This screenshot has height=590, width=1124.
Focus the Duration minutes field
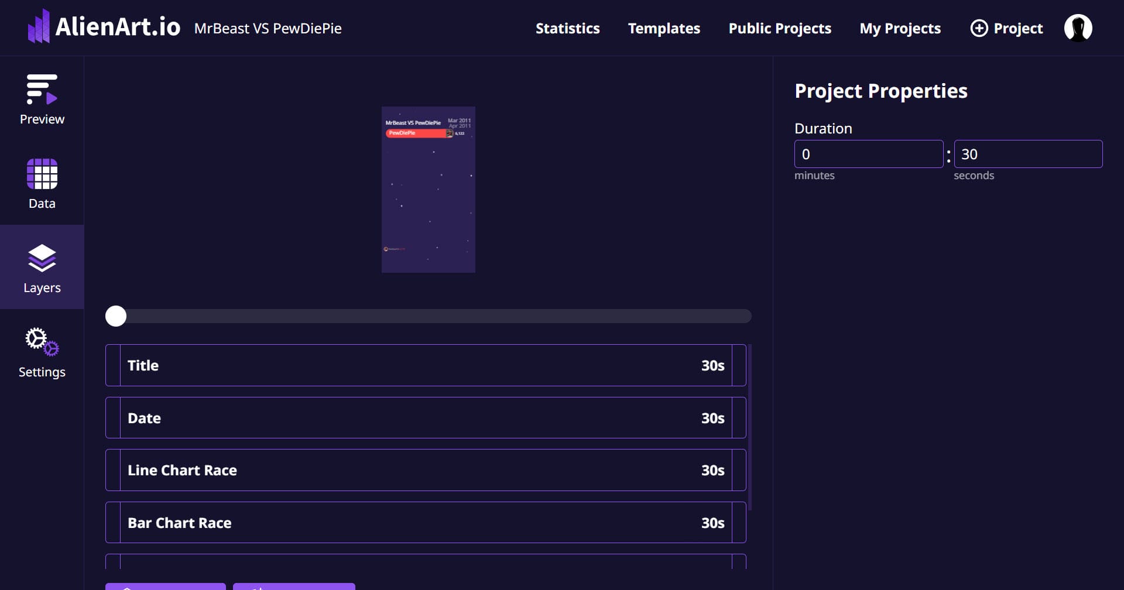868,154
